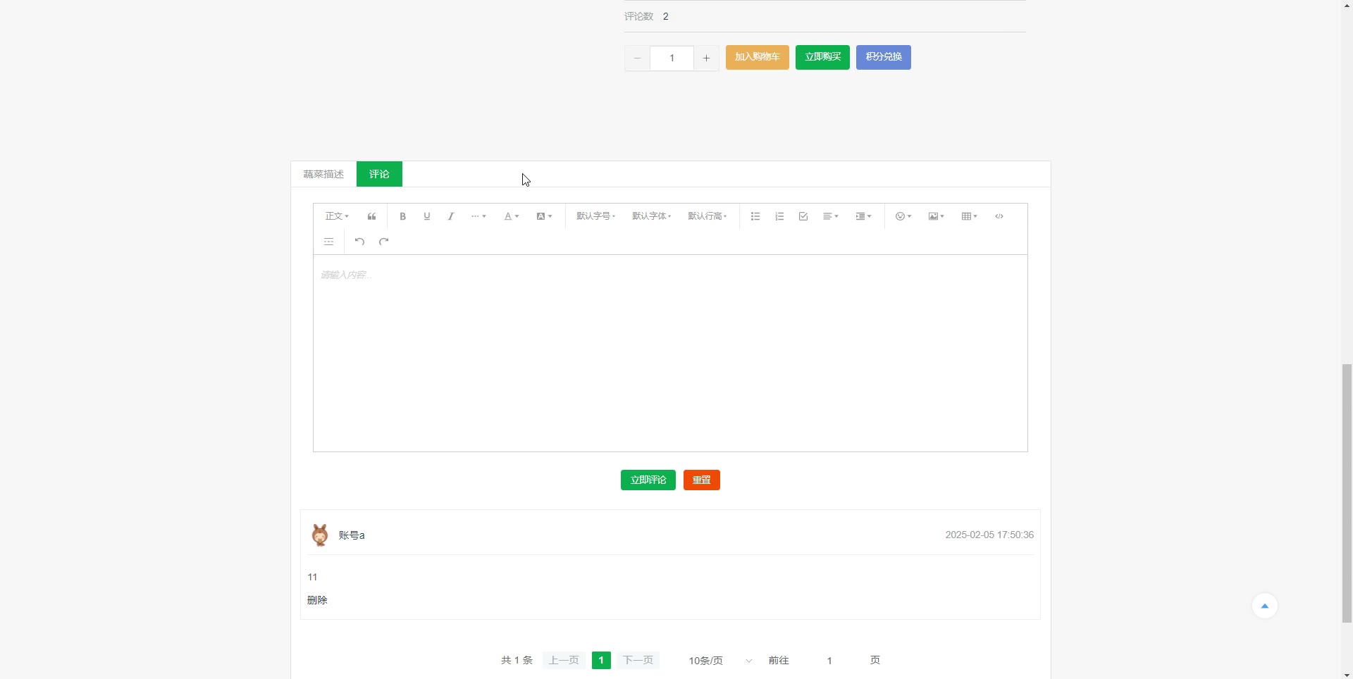Open the 10条/页 page size dropdown
The image size is (1353, 679).
[x=719, y=661]
